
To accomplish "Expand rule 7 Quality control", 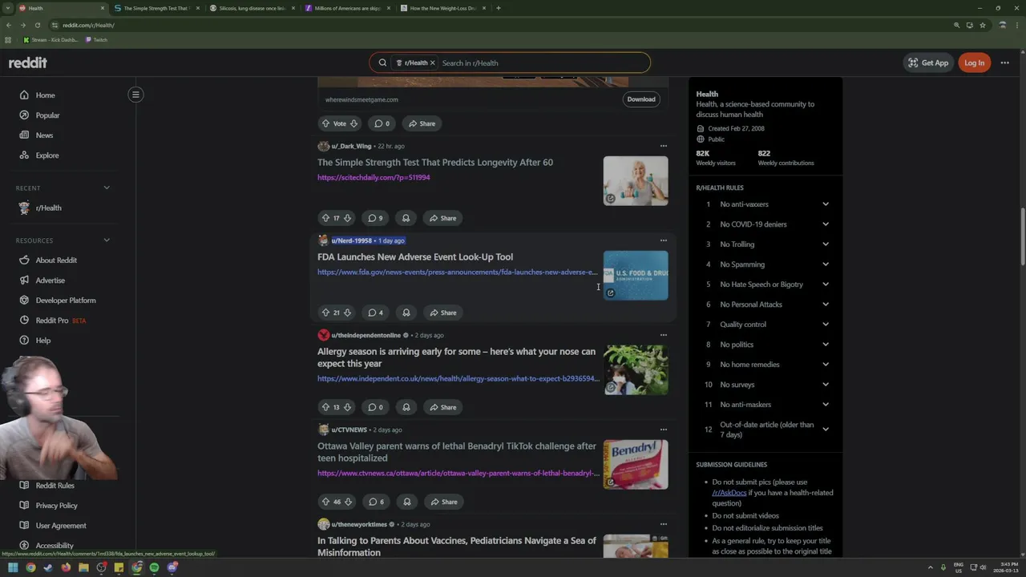I will [826, 325].
